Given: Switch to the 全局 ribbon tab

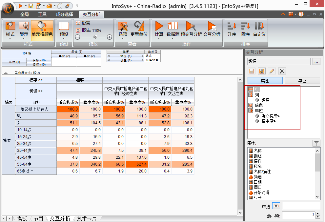Looking at the screenshot, I should tap(25, 14).
